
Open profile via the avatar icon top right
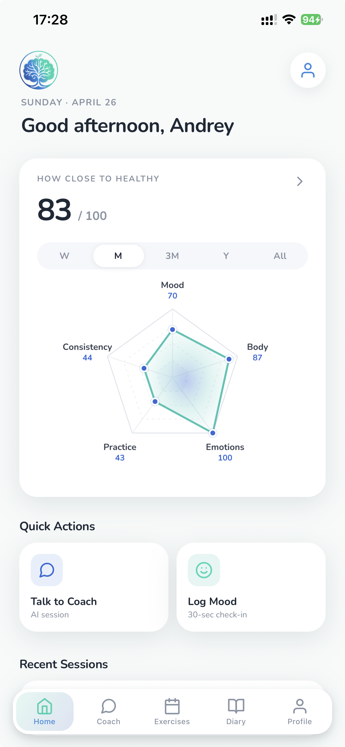[308, 70]
